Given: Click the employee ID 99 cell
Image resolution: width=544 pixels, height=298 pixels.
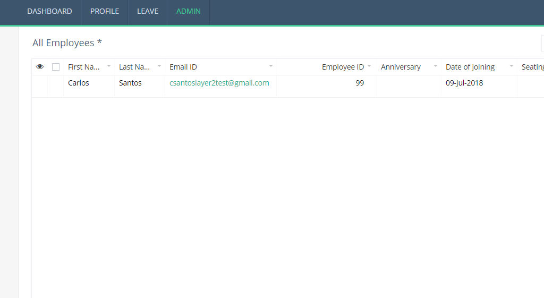Looking at the screenshot, I should (x=360, y=83).
